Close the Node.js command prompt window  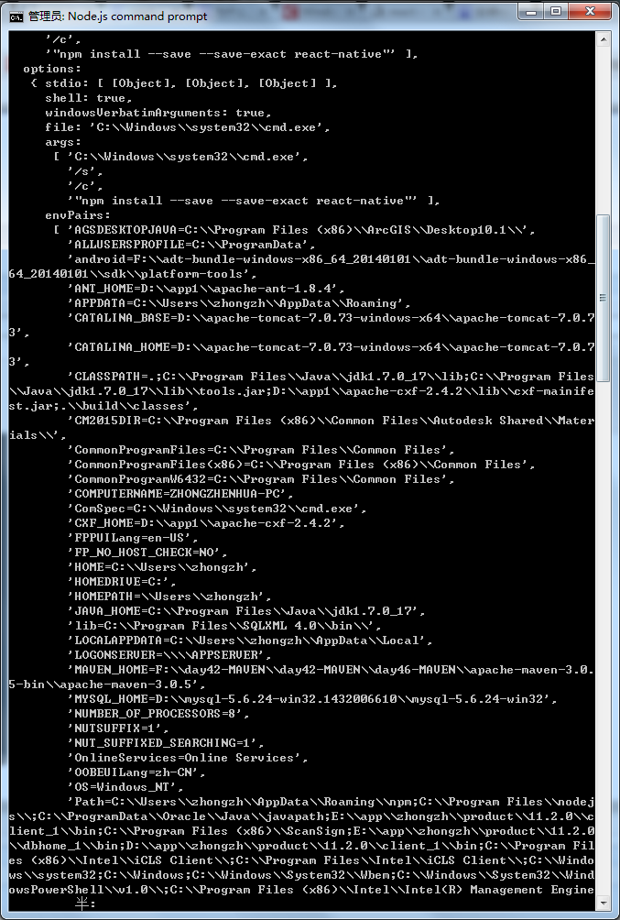590,11
